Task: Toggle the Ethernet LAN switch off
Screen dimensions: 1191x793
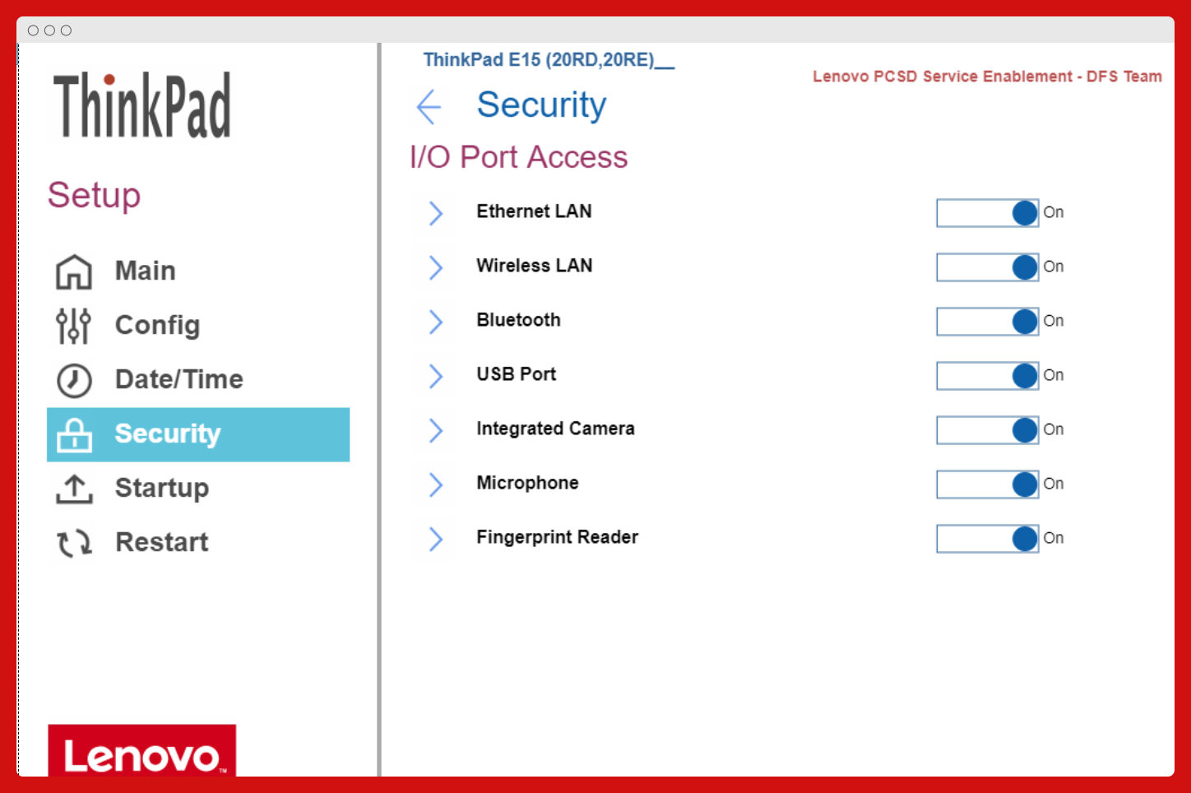Action: coord(988,213)
